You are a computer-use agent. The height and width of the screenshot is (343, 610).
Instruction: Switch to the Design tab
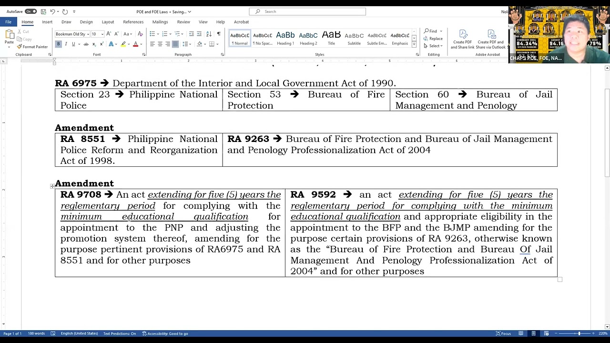[x=86, y=22]
